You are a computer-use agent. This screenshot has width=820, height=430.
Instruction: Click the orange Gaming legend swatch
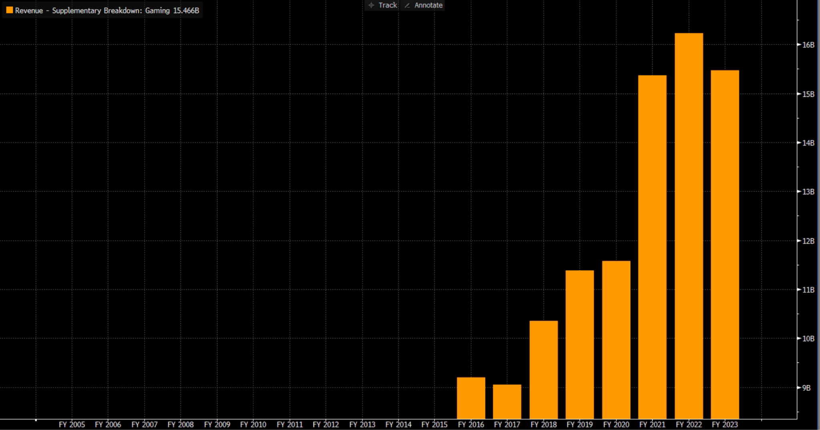click(x=9, y=10)
